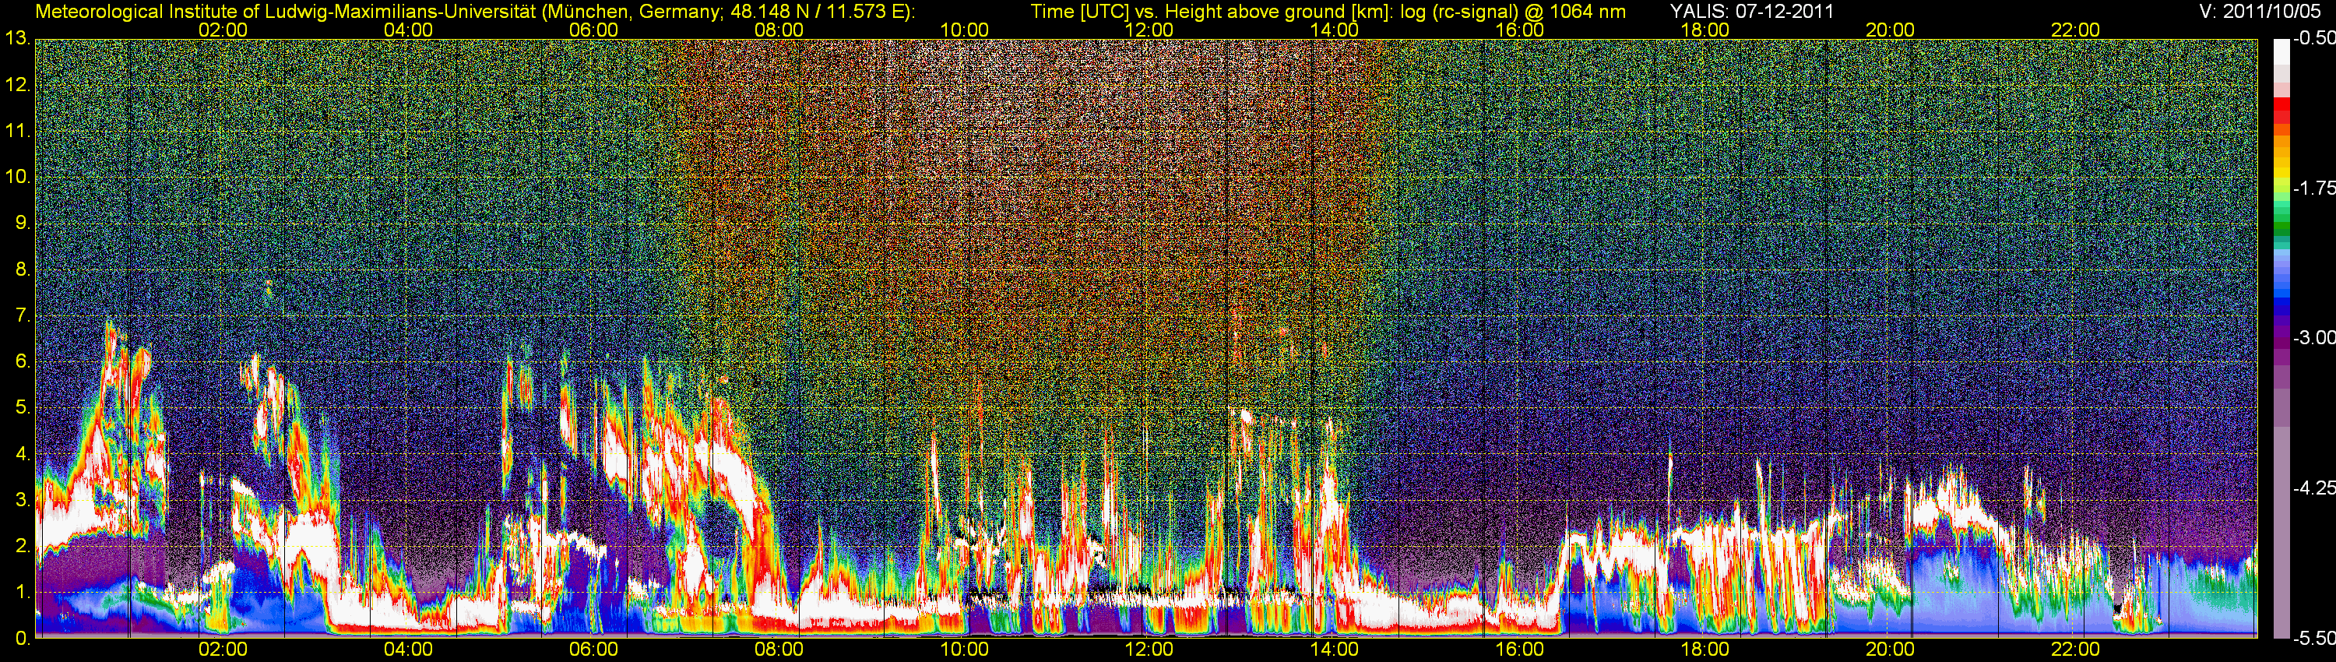Screen dimensions: 2336x662
Task: Select '08:00' on the bottom time axis
Action: 779,650
